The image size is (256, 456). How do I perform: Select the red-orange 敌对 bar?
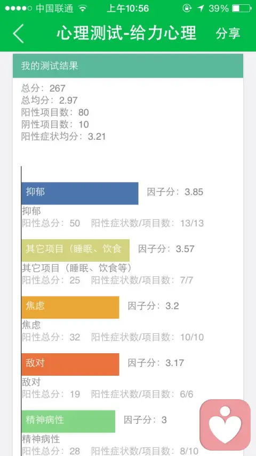pos(70,364)
